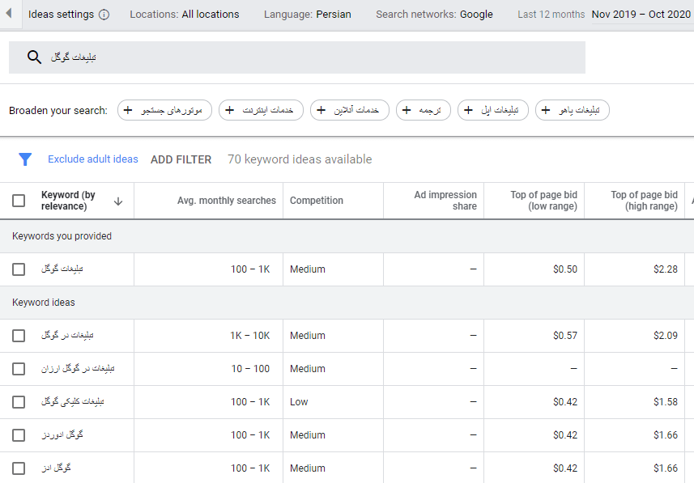Click the Keyword (by relevance) header
This screenshot has height=483, width=694.
(68, 201)
